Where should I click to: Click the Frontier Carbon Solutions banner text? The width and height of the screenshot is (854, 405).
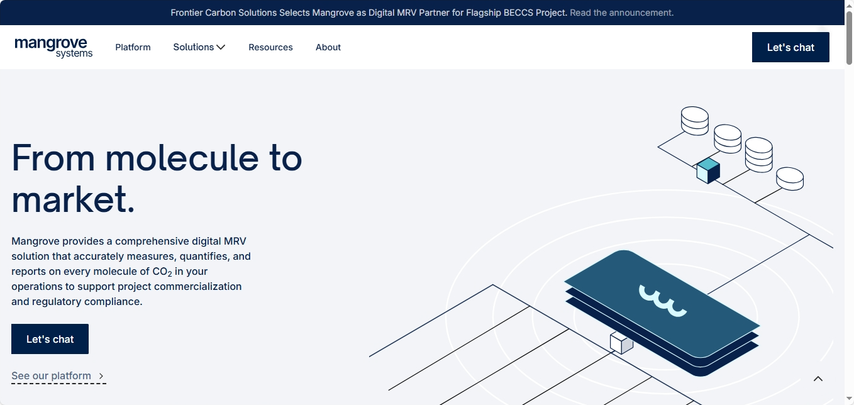(x=369, y=13)
